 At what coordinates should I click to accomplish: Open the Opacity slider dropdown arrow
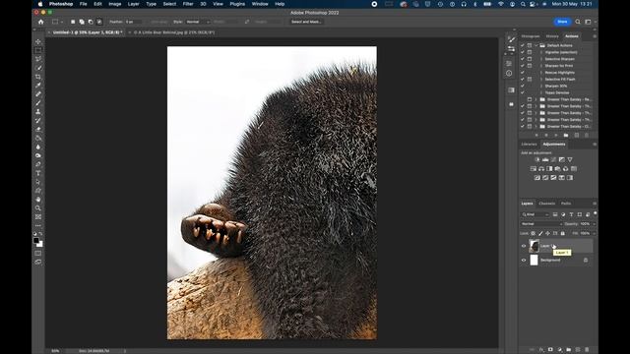point(594,224)
